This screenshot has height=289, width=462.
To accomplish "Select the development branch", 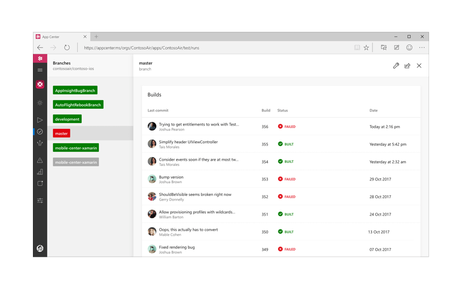I will pyautogui.click(x=67, y=119).
